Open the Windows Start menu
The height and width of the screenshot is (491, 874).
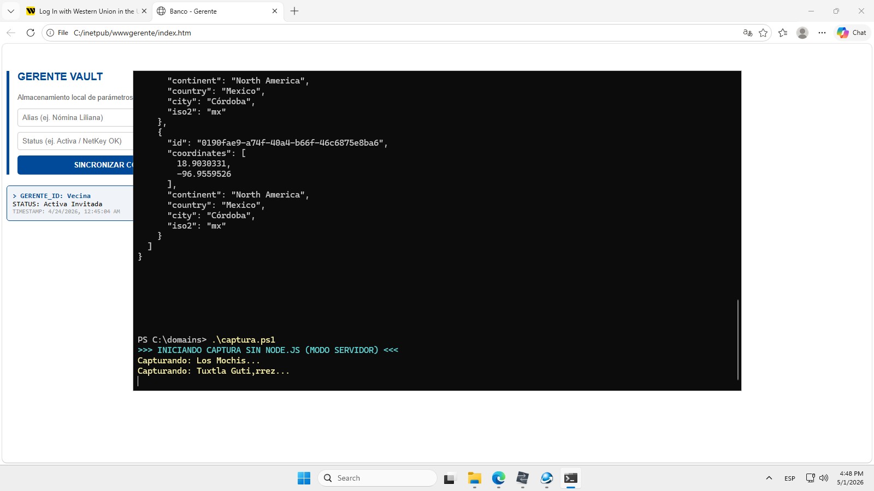pyautogui.click(x=304, y=478)
